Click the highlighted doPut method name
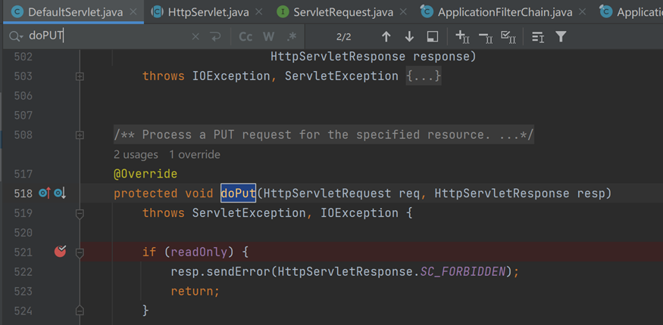Image resolution: width=663 pixels, height=325 pixels. coord(238,193)
